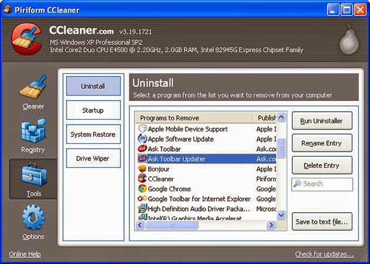
Task: Close the Piriform CCleaner window
Action: point(360,10)
